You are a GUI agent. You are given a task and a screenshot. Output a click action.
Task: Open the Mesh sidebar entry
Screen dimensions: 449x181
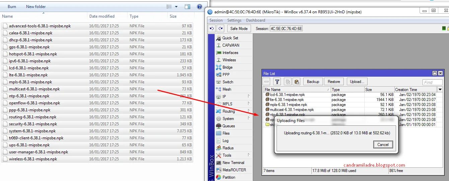pyautogui.click(x=227, y=89)
